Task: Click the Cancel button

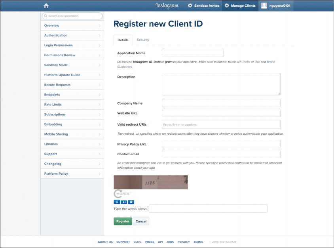Action: pos(141,221)
